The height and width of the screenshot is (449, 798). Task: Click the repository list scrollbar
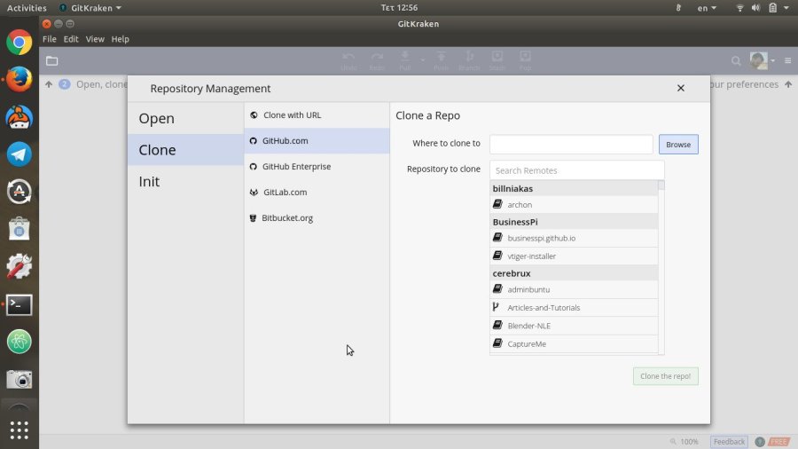point(661,267)
